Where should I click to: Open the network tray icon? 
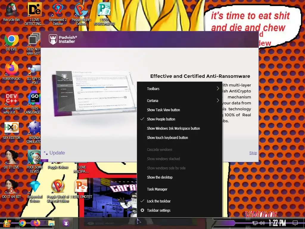tap(255, 223)
